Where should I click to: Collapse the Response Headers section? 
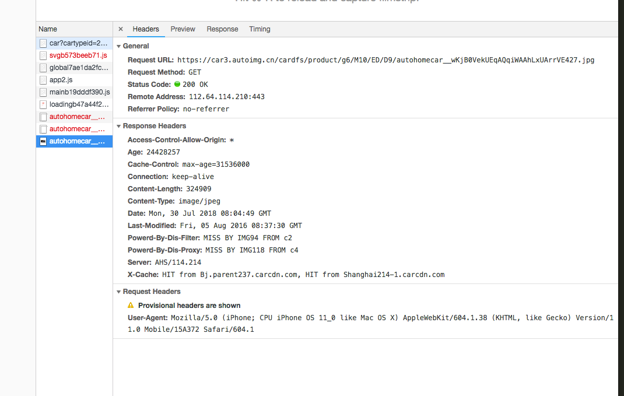tap(118, 125)
